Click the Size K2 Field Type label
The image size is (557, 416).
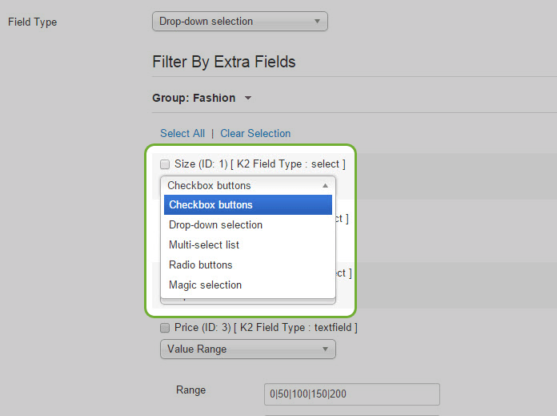tap(259, 164)
